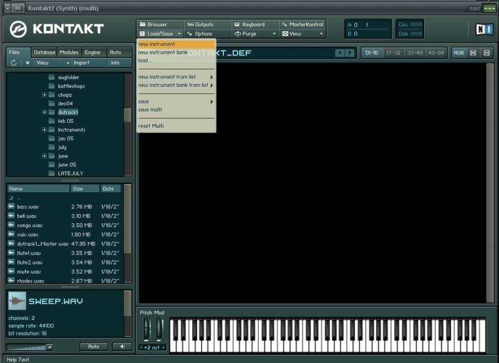Click the SWEEP.WAV waveform thumbnail

tap(17, 301)
